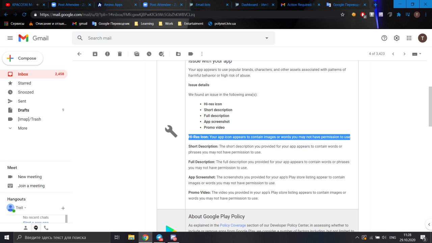The width and height of the screenshot is (432, 243).
Task: Open the Entartaiment bookmarks folder
Action: 190,24
